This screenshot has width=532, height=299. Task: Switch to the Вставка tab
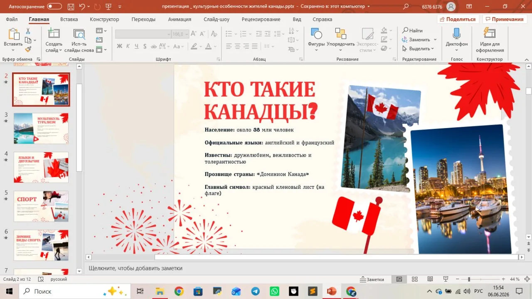point(69,20)
